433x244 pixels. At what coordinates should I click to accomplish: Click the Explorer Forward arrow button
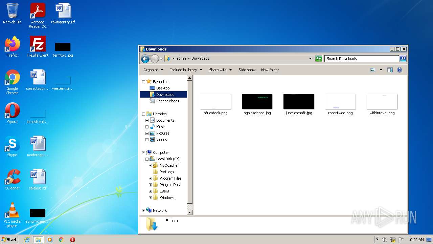[155, 59]
